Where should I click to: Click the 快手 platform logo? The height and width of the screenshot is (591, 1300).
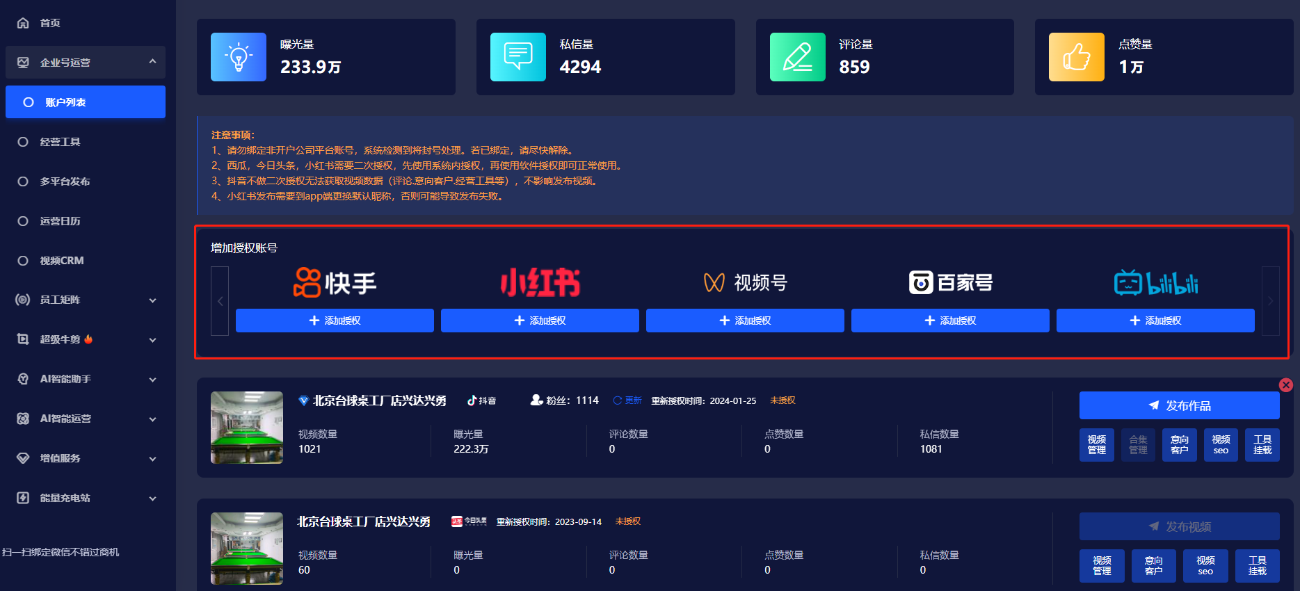click(335, 283)
